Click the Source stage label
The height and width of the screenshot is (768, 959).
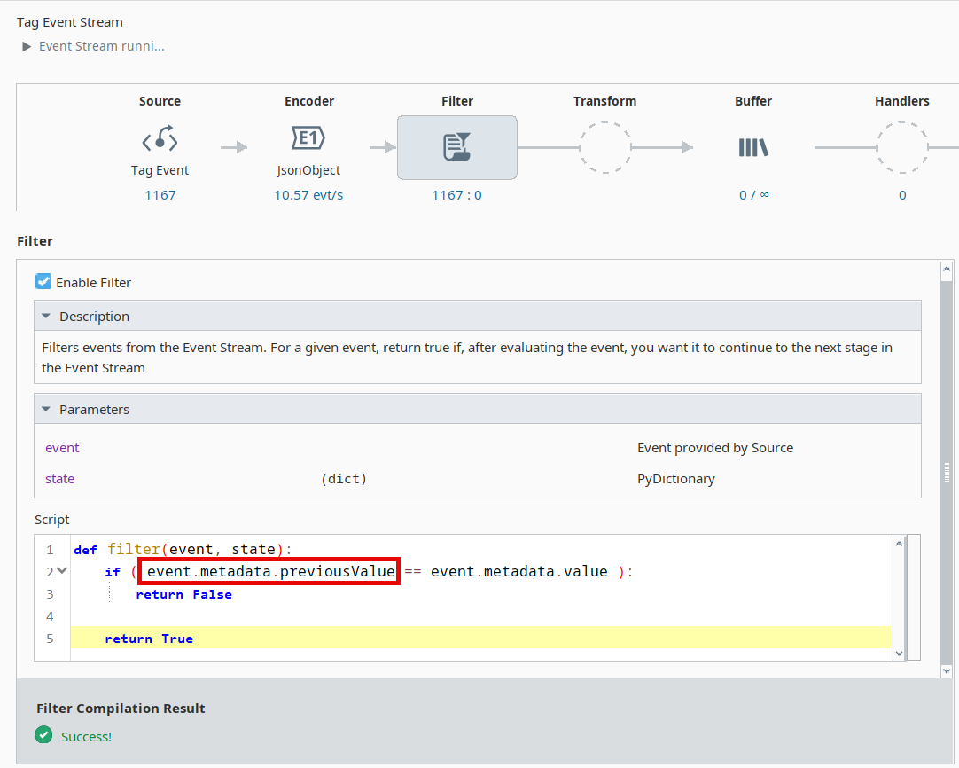[x=160, y=101]
